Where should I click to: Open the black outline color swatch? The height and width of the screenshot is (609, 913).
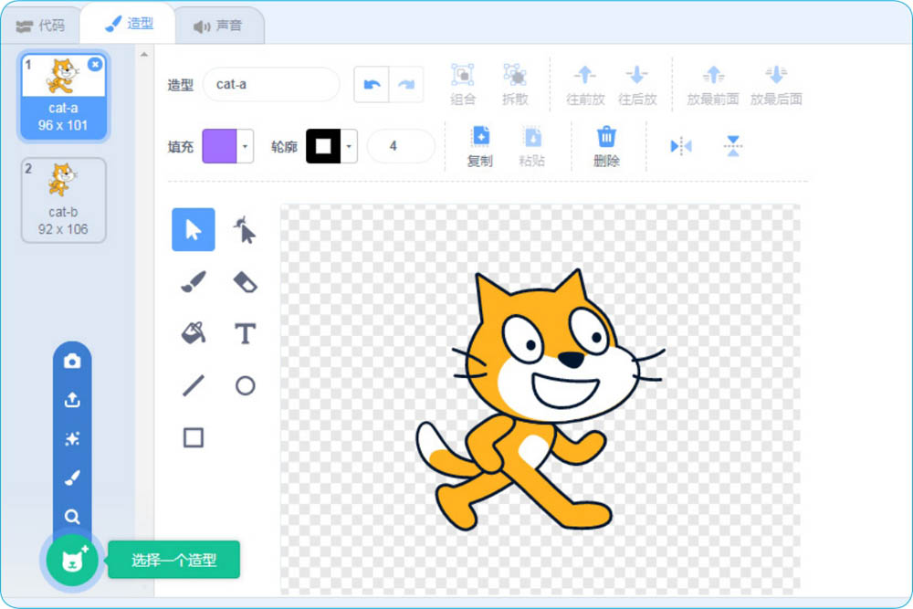(x=323, y=146)
